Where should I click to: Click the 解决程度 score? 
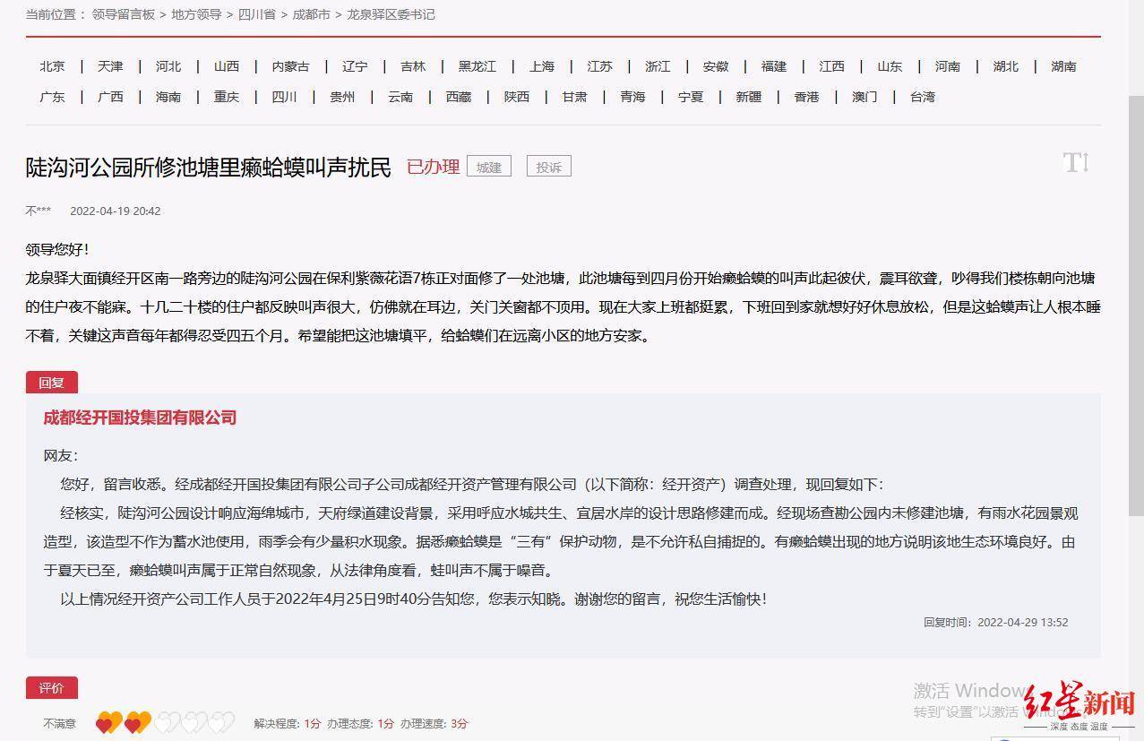pyautogui.click(x=287, y=723)
